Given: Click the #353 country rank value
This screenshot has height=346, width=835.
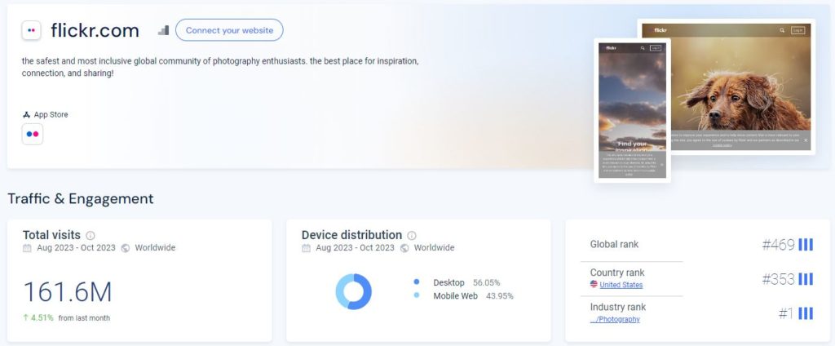Looking at the screenshot, I should point(778,279).
